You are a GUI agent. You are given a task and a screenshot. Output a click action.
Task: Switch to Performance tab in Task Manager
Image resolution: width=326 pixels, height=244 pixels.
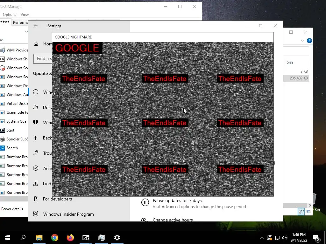20,23
